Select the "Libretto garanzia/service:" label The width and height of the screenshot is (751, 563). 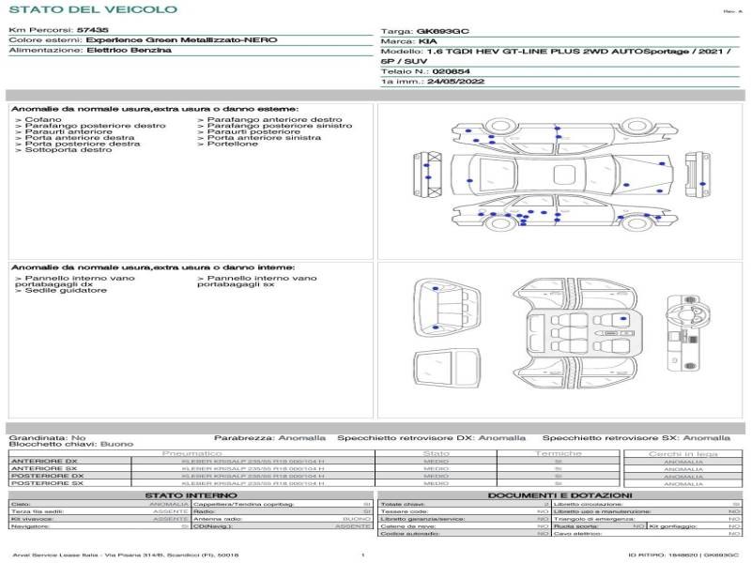coord(422,519)
